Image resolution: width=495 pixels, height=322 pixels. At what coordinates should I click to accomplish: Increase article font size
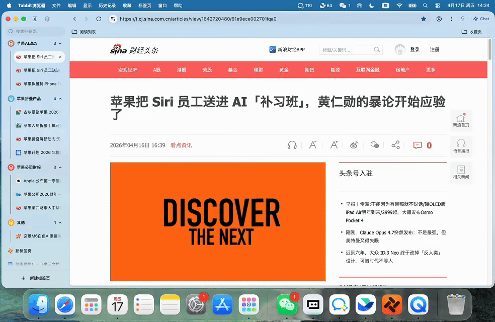click(x=334, y=145)
